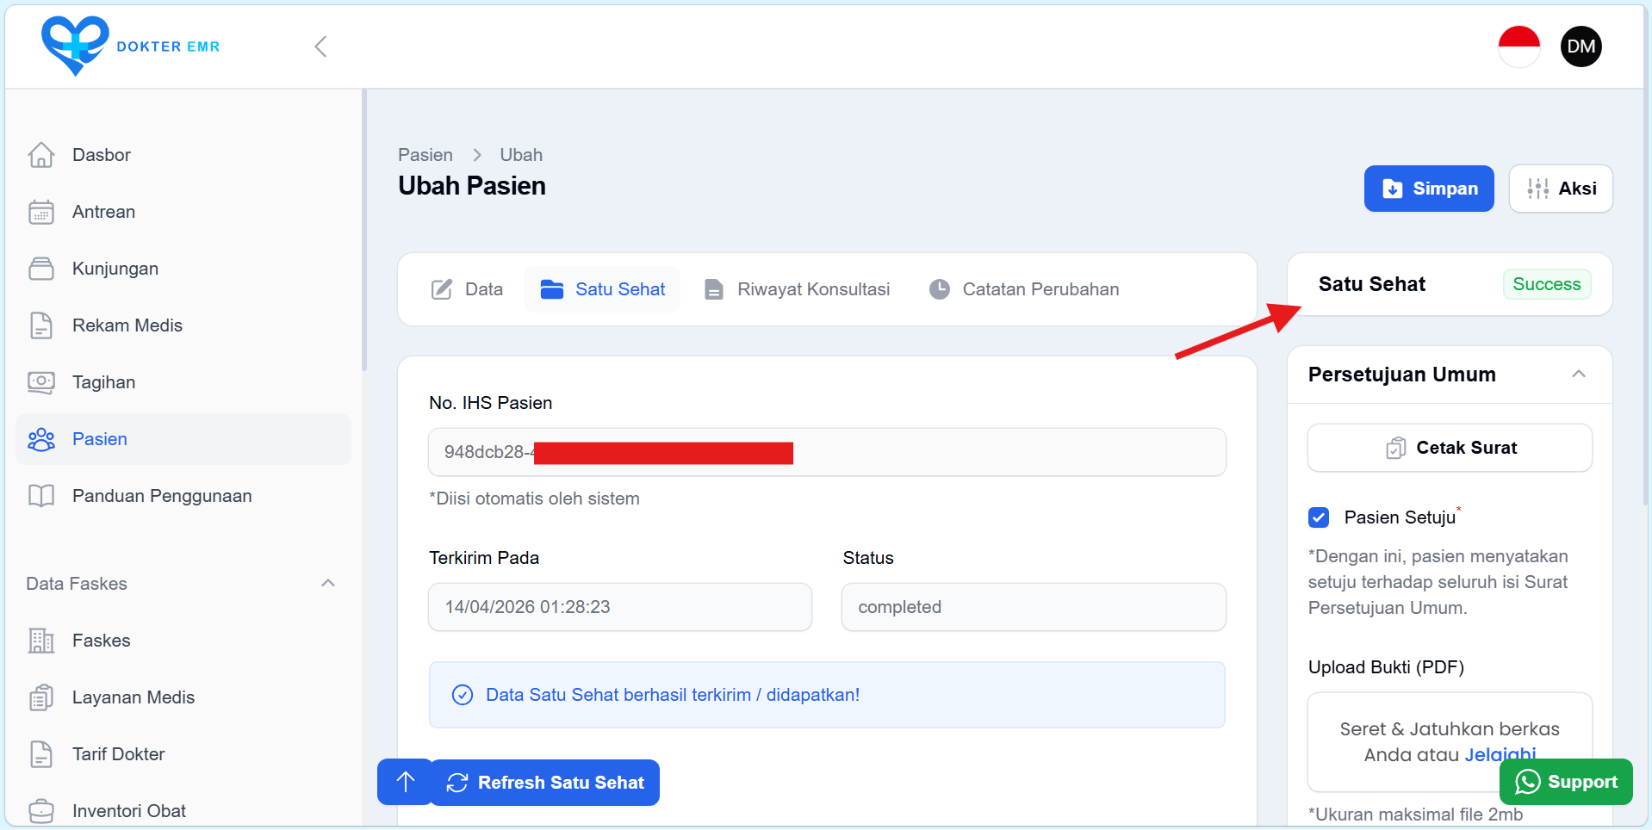The width and height of the screenshot is (1652, 830).
Task: Click the Tagihan money icon
Action: [x=41, y=382]
